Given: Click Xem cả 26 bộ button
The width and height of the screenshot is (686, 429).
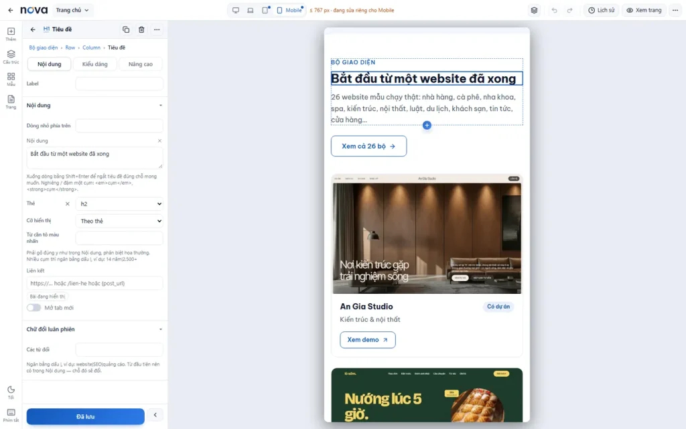Looking at the screenshot, I should click(x=369, y=147).
